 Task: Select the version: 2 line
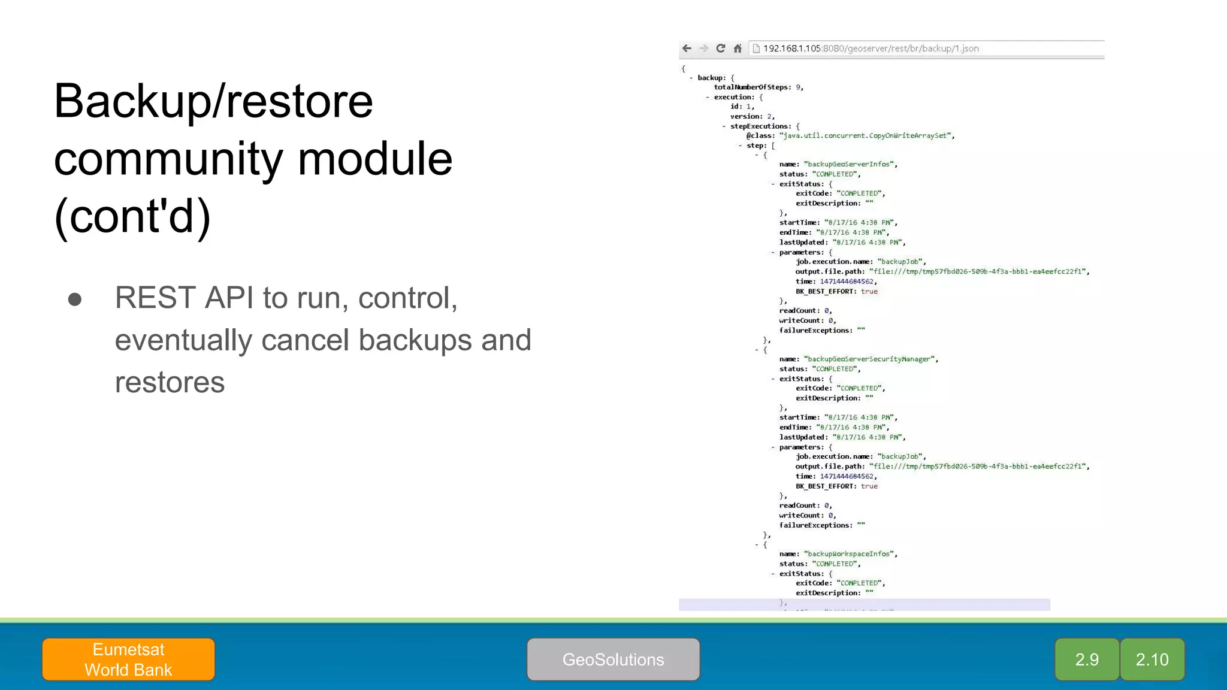click(752, 116)
